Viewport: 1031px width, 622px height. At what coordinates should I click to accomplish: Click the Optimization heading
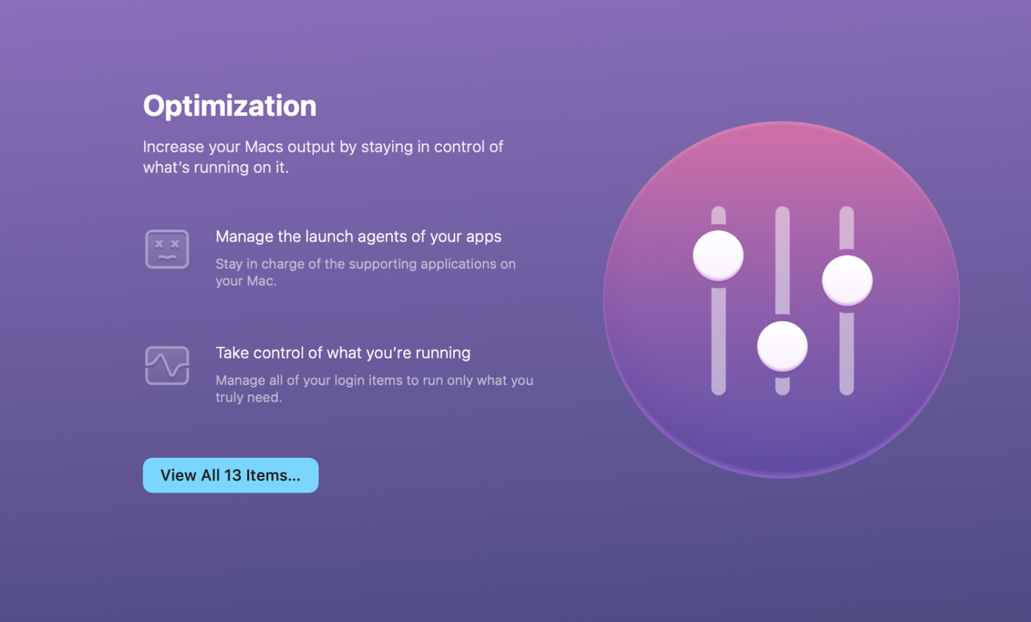(230, 106)
